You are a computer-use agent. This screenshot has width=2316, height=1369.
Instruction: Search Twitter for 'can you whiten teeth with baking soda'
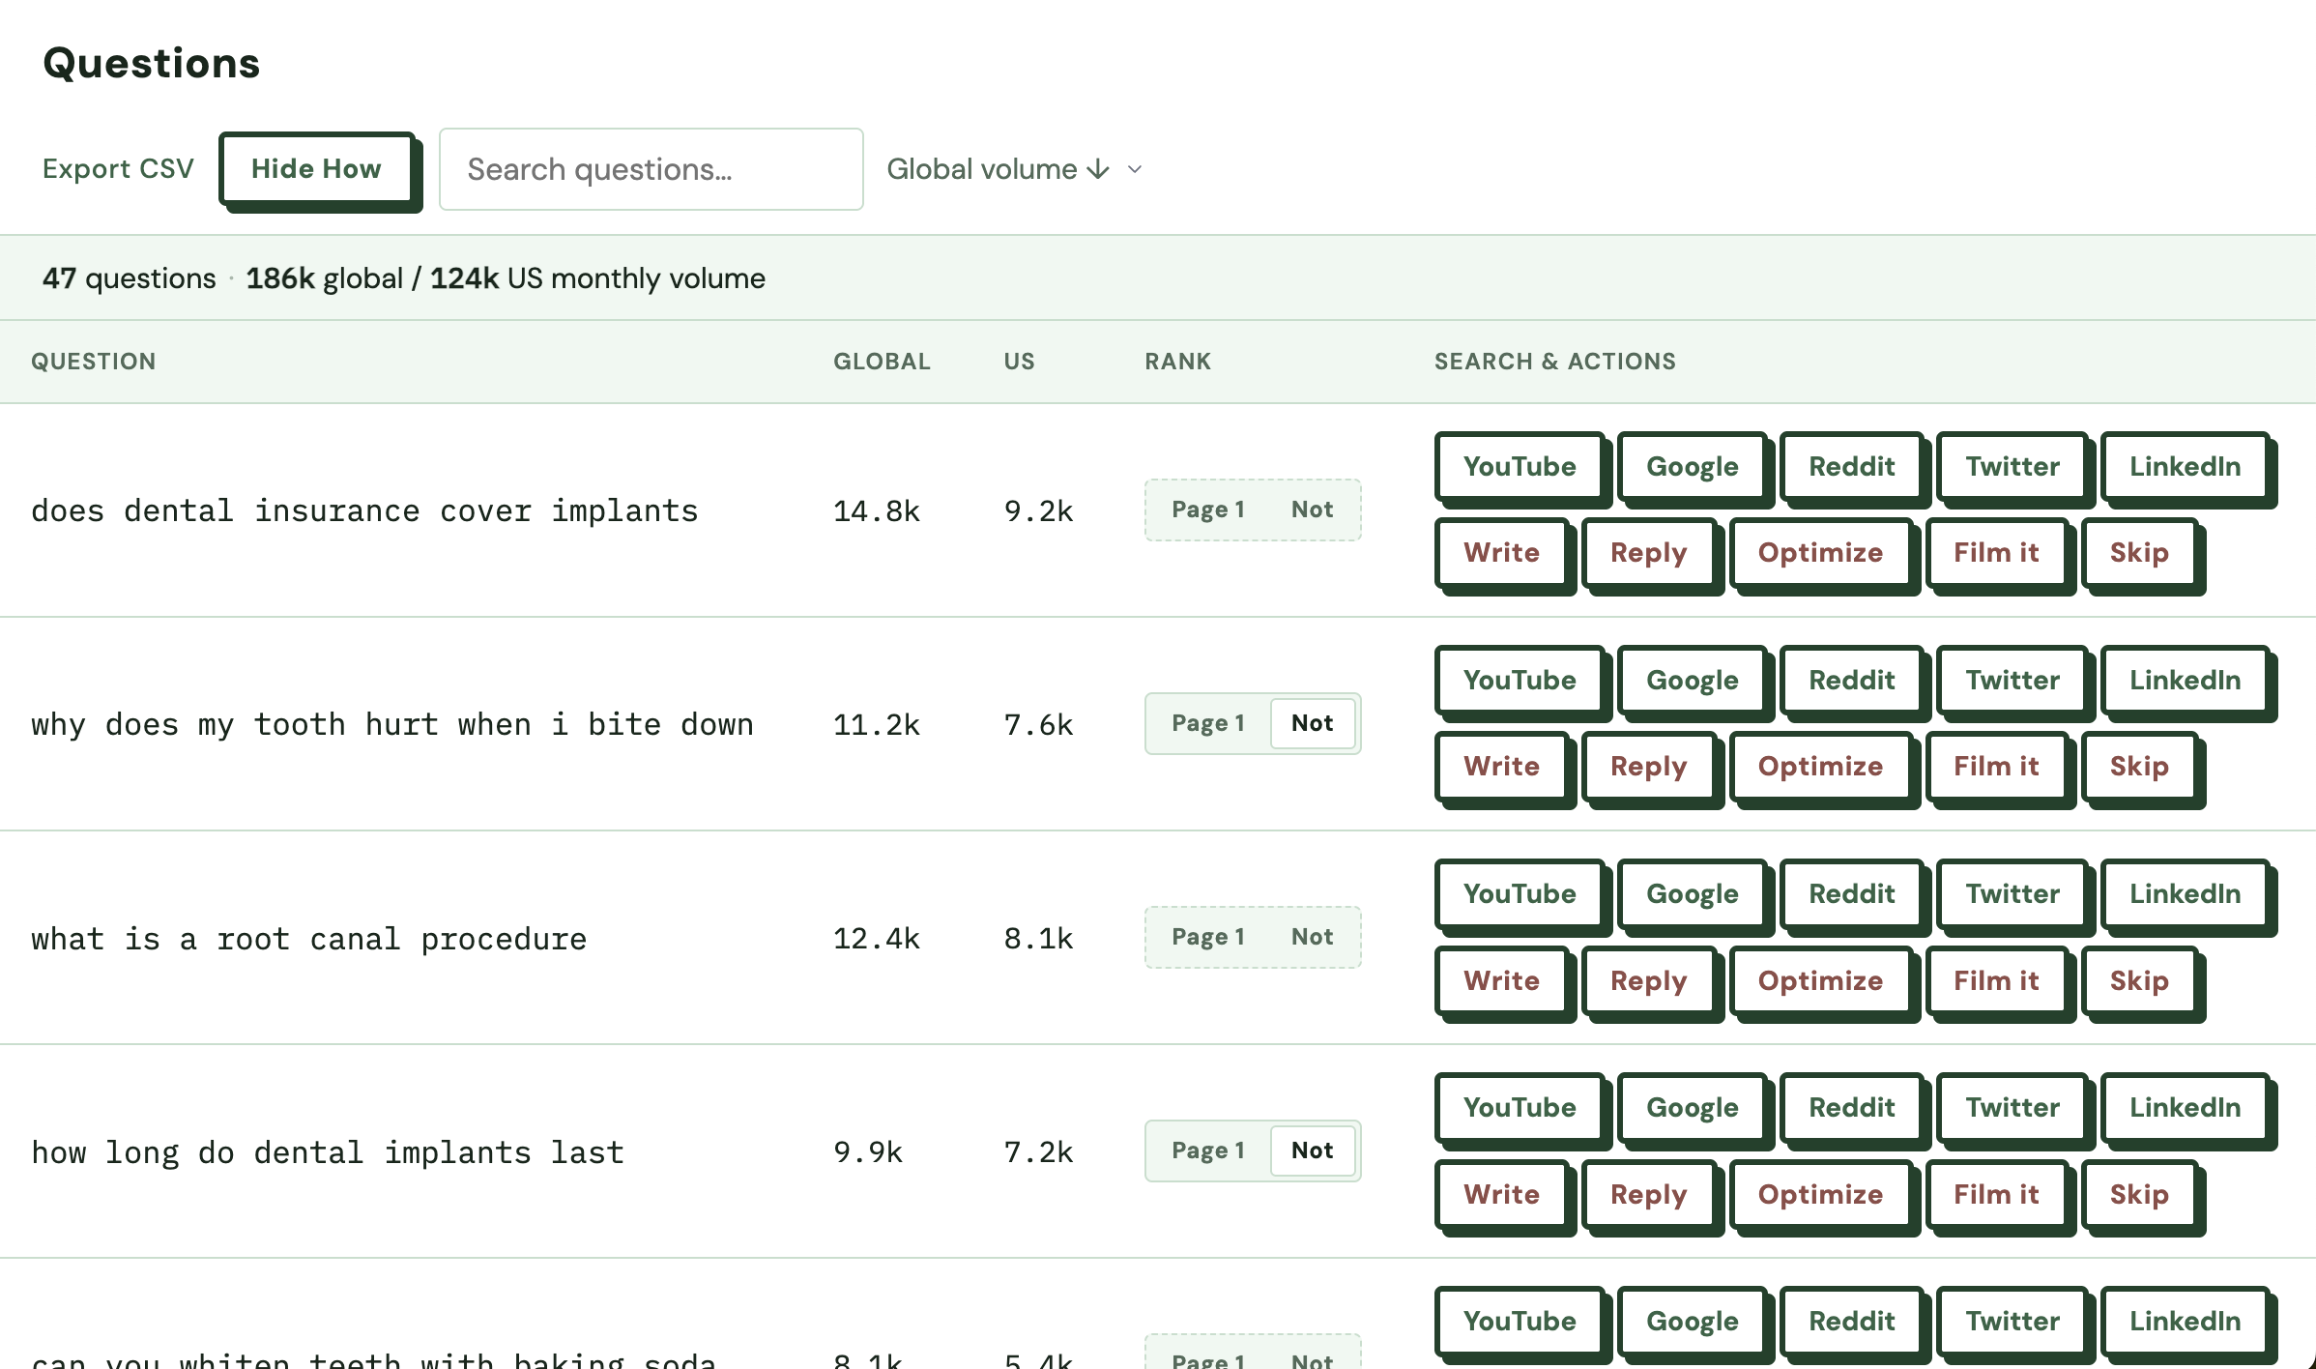pyautogui.click(x=2012, y=1321)
